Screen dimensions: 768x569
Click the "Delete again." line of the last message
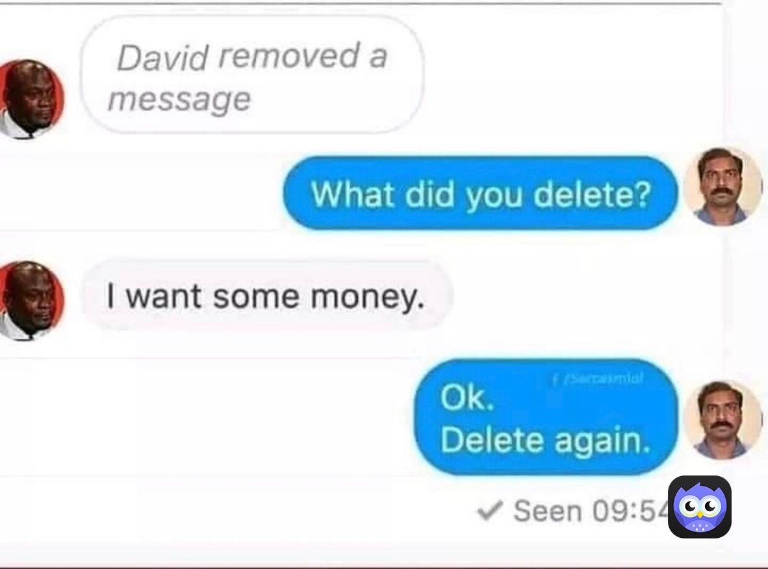coord(545,440)
